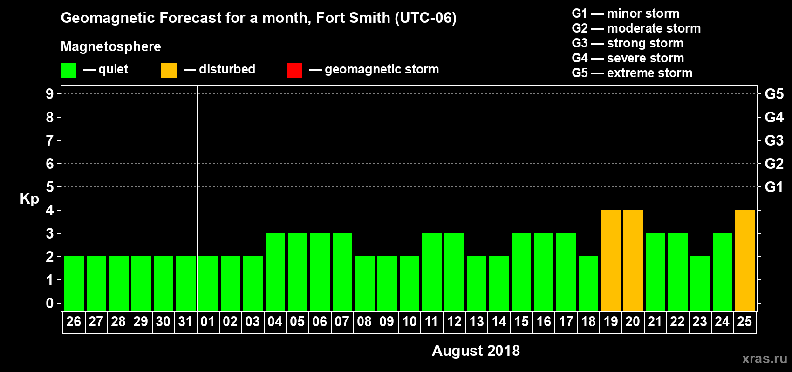Click the green bar above date 11

point(432,272)
